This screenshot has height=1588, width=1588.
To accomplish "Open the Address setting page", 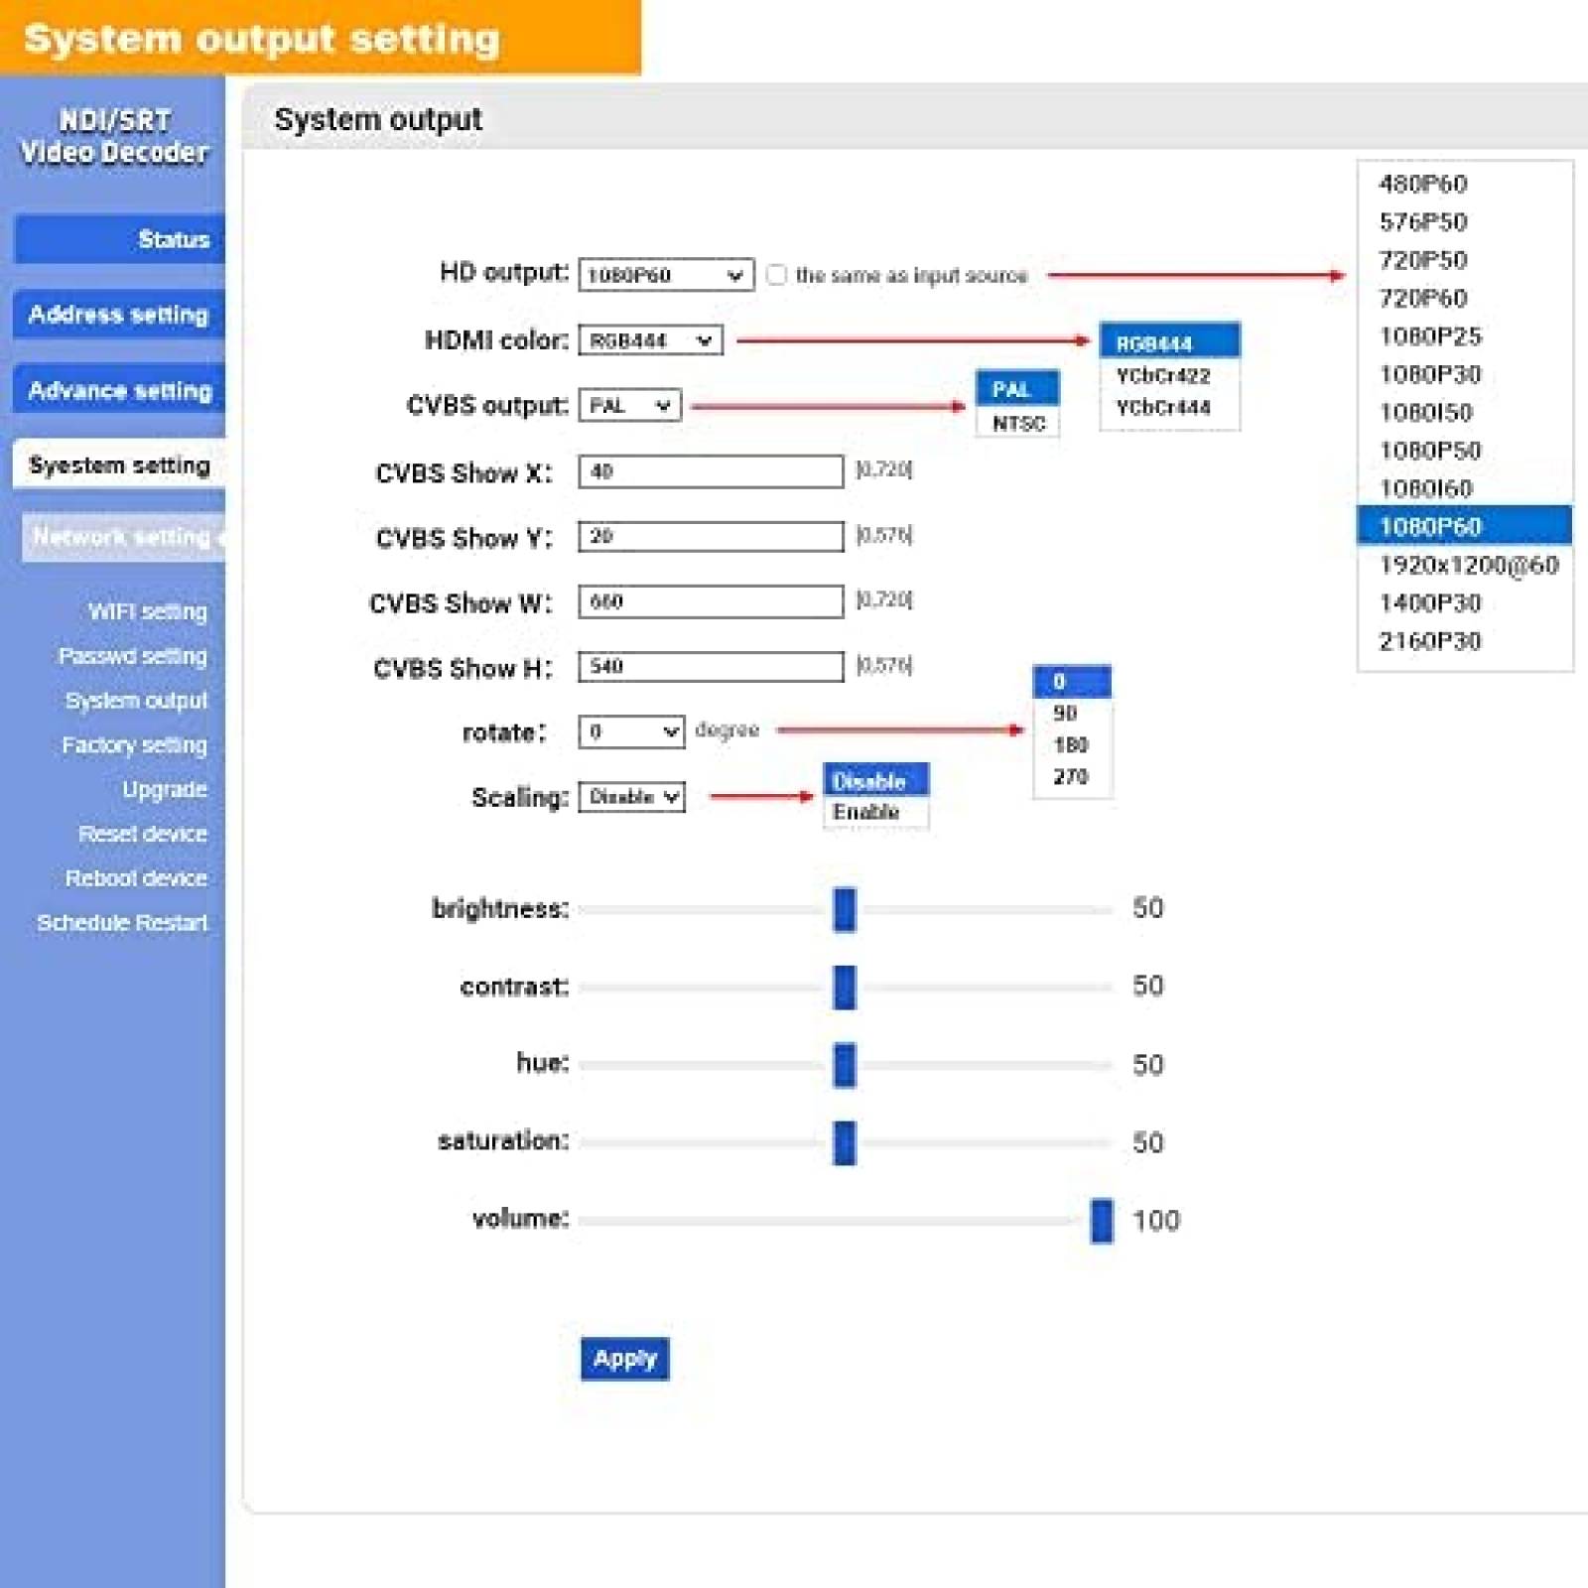I will coord(118,314).
